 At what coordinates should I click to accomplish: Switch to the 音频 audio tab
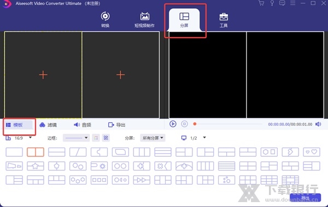pyautogui.click(x=83, y=125)
